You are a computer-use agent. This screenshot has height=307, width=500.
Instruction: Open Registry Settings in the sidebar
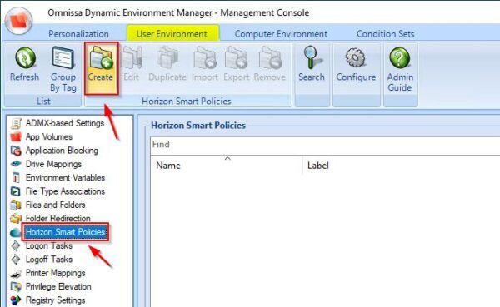click(56, 300)
